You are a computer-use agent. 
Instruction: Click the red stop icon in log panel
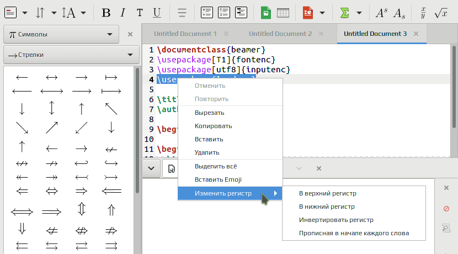(x=446, y=209)
